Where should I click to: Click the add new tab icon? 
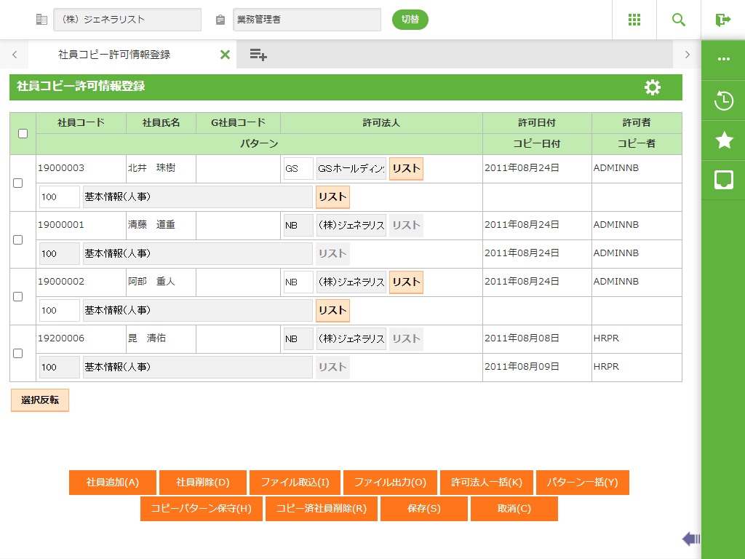coord(258,55)
